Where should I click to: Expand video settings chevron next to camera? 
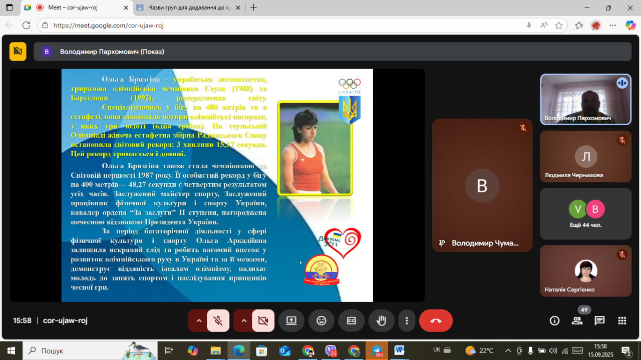point(244,321)
